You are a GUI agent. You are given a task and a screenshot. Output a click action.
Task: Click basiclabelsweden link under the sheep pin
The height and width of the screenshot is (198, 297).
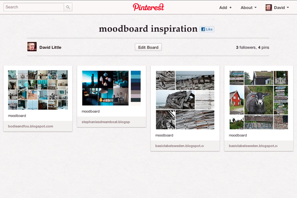253,146
